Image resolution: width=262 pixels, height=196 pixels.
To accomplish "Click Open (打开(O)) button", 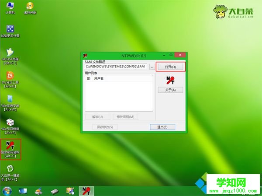I will coord(170,67).
